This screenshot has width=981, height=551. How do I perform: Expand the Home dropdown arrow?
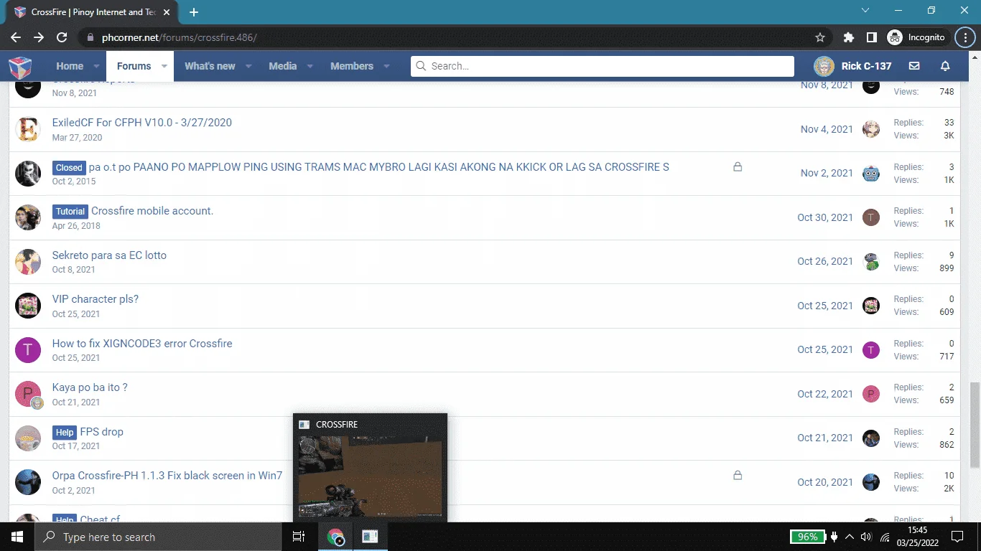point(96,67)
